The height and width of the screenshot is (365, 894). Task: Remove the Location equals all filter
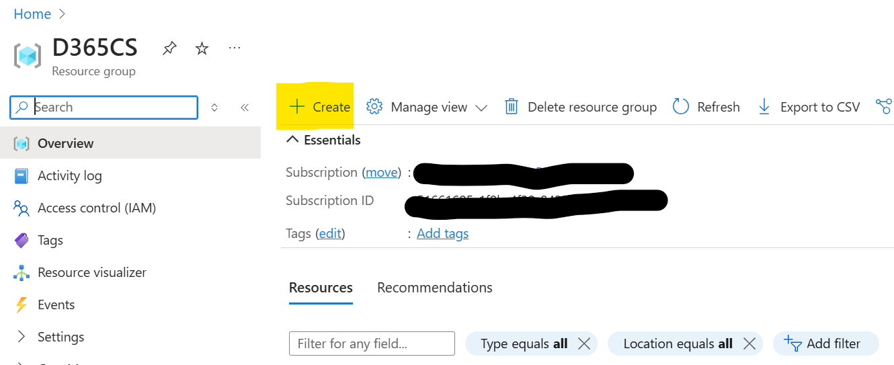click(749, 343)
